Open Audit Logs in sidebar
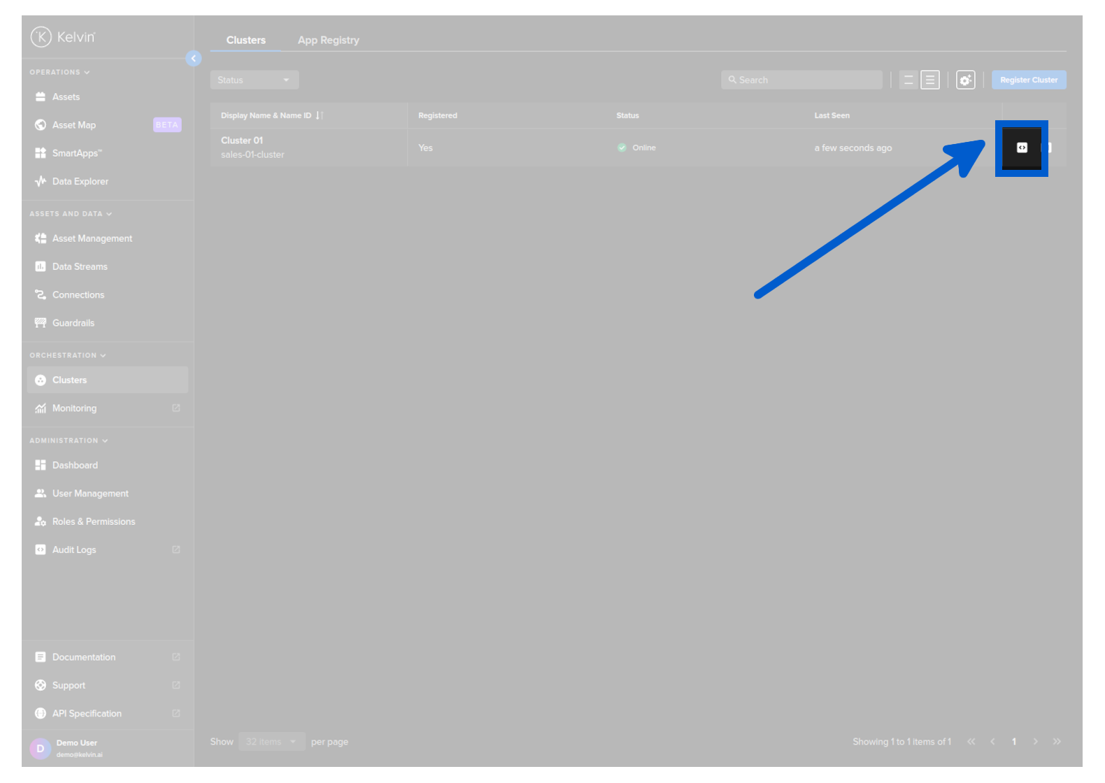The width and height of the screenshot is (1105, 783). 74,550
